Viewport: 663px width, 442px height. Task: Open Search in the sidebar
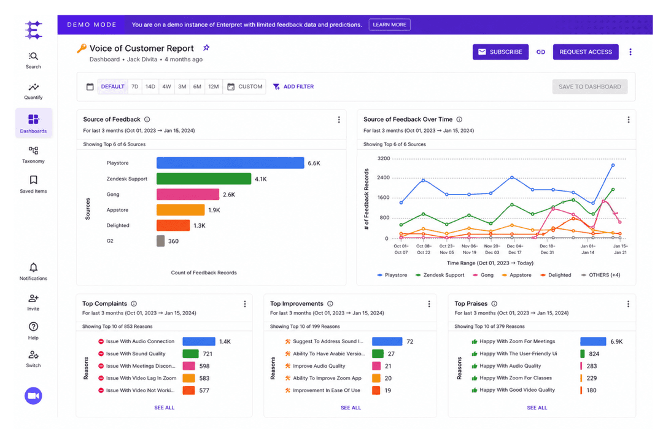tap(33, 61)
